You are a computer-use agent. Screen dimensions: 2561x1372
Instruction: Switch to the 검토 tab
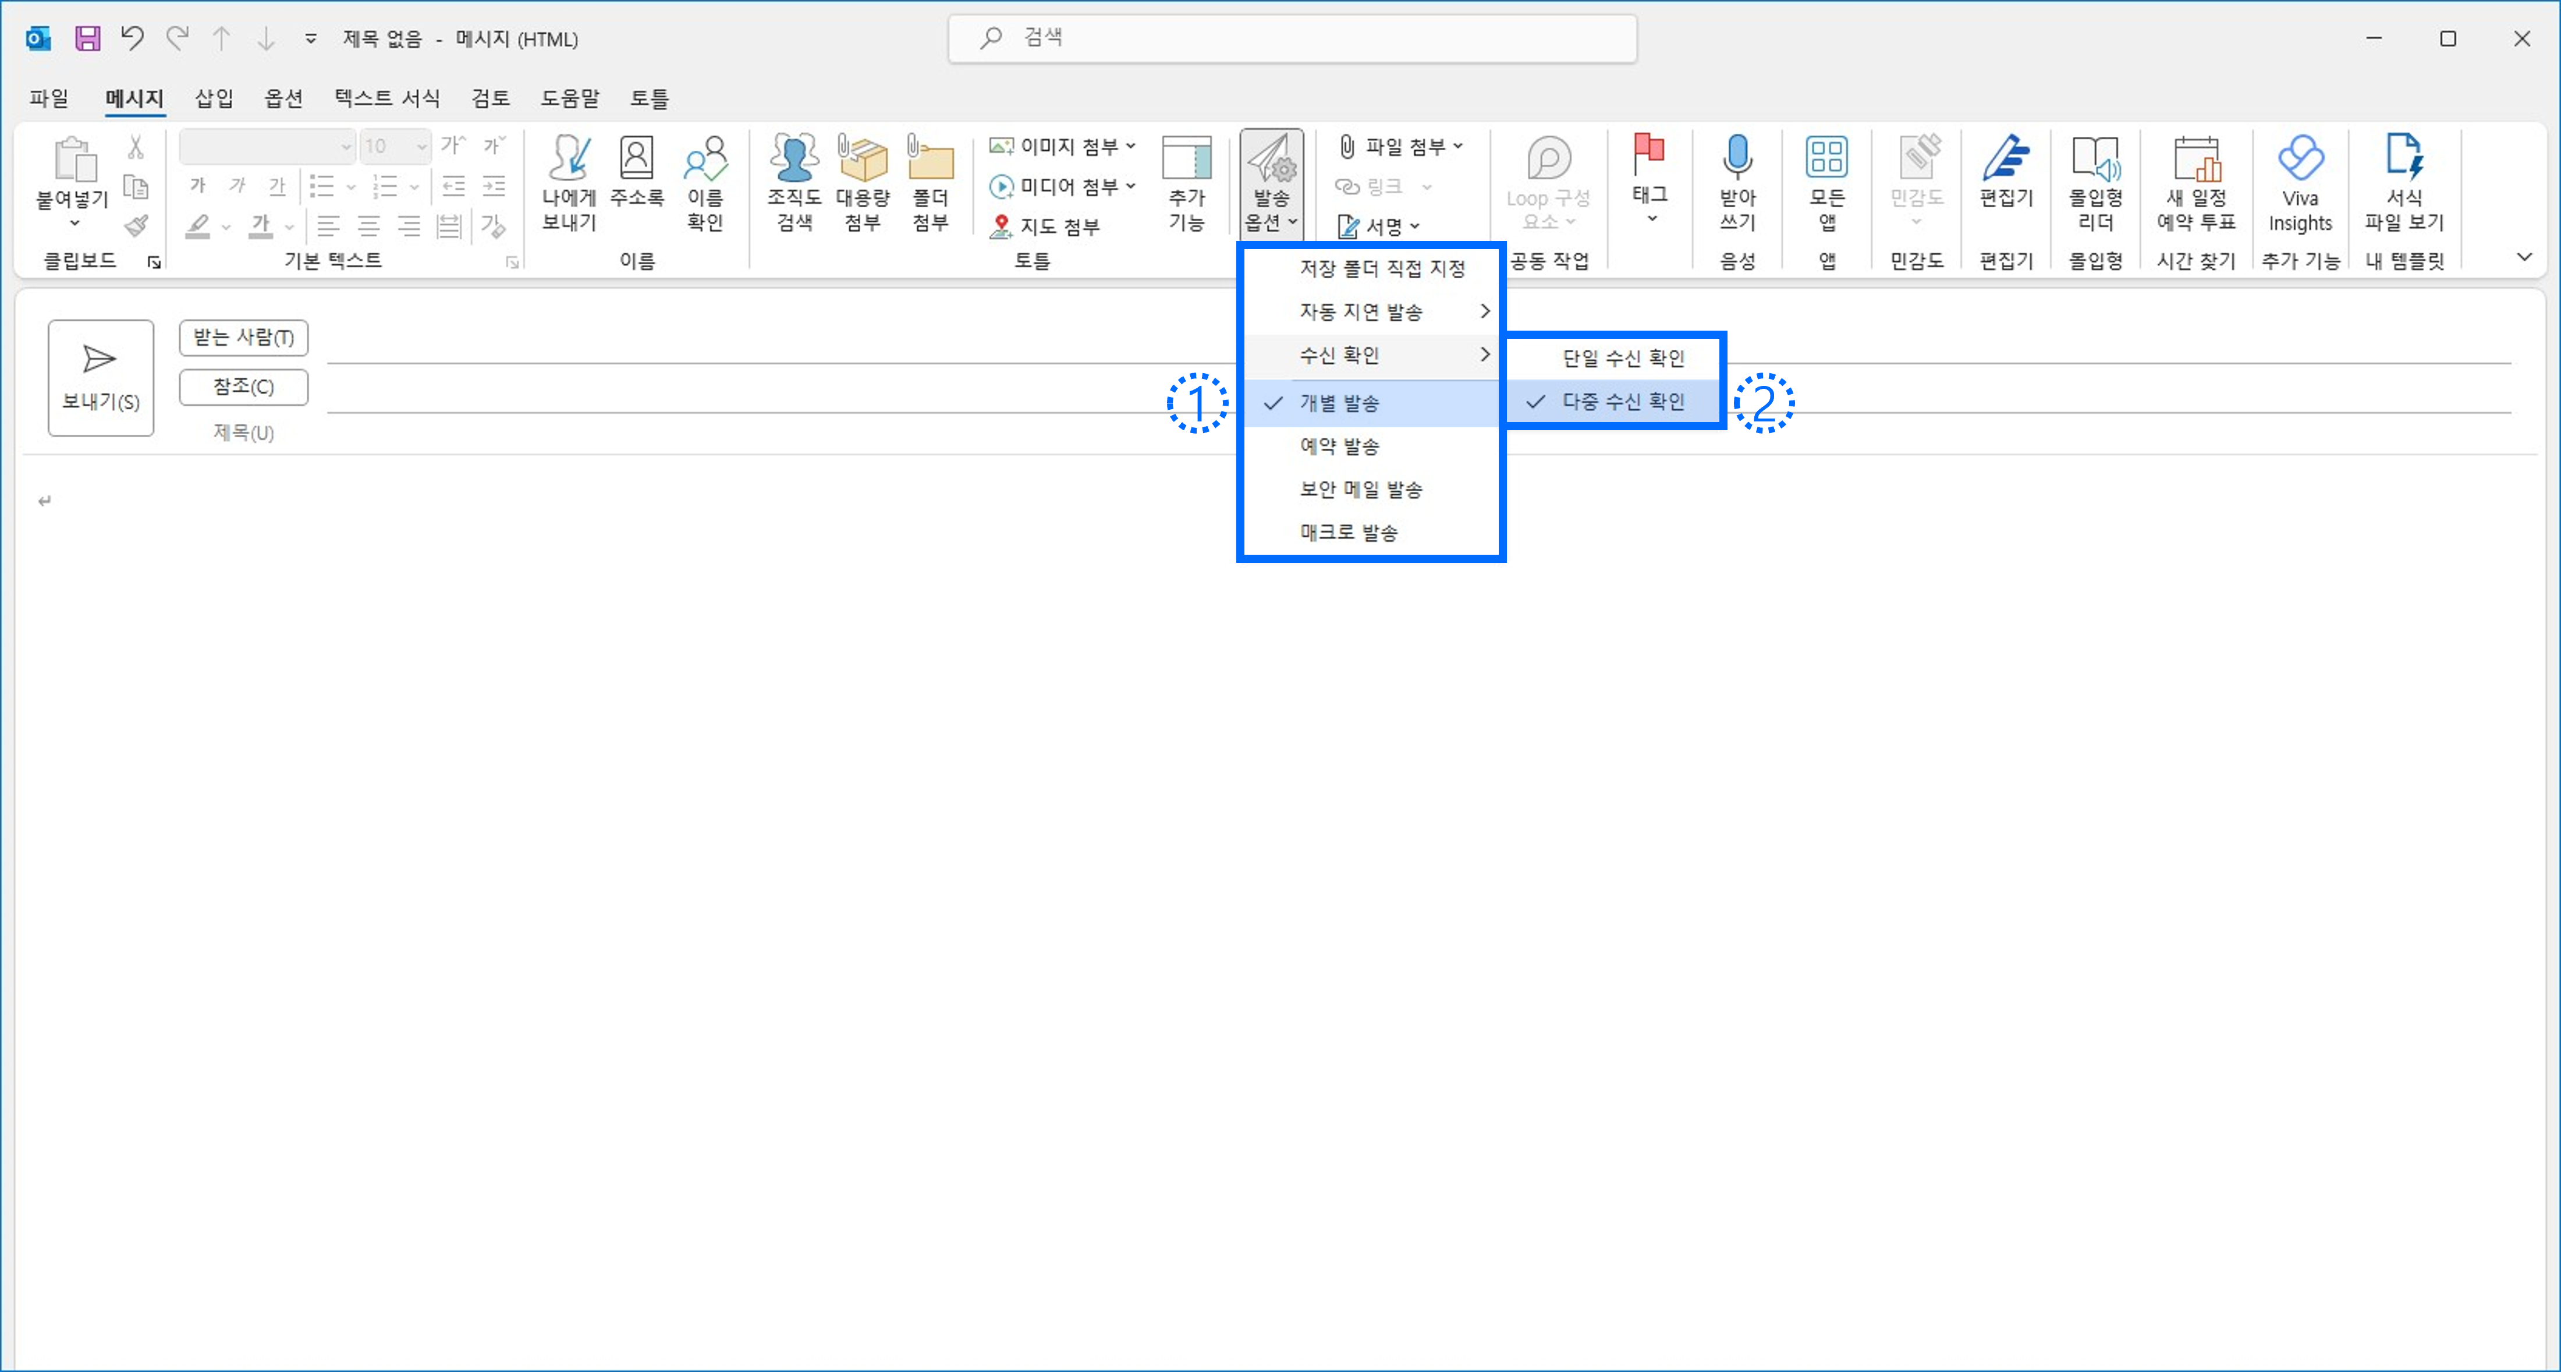click(490, 97)
